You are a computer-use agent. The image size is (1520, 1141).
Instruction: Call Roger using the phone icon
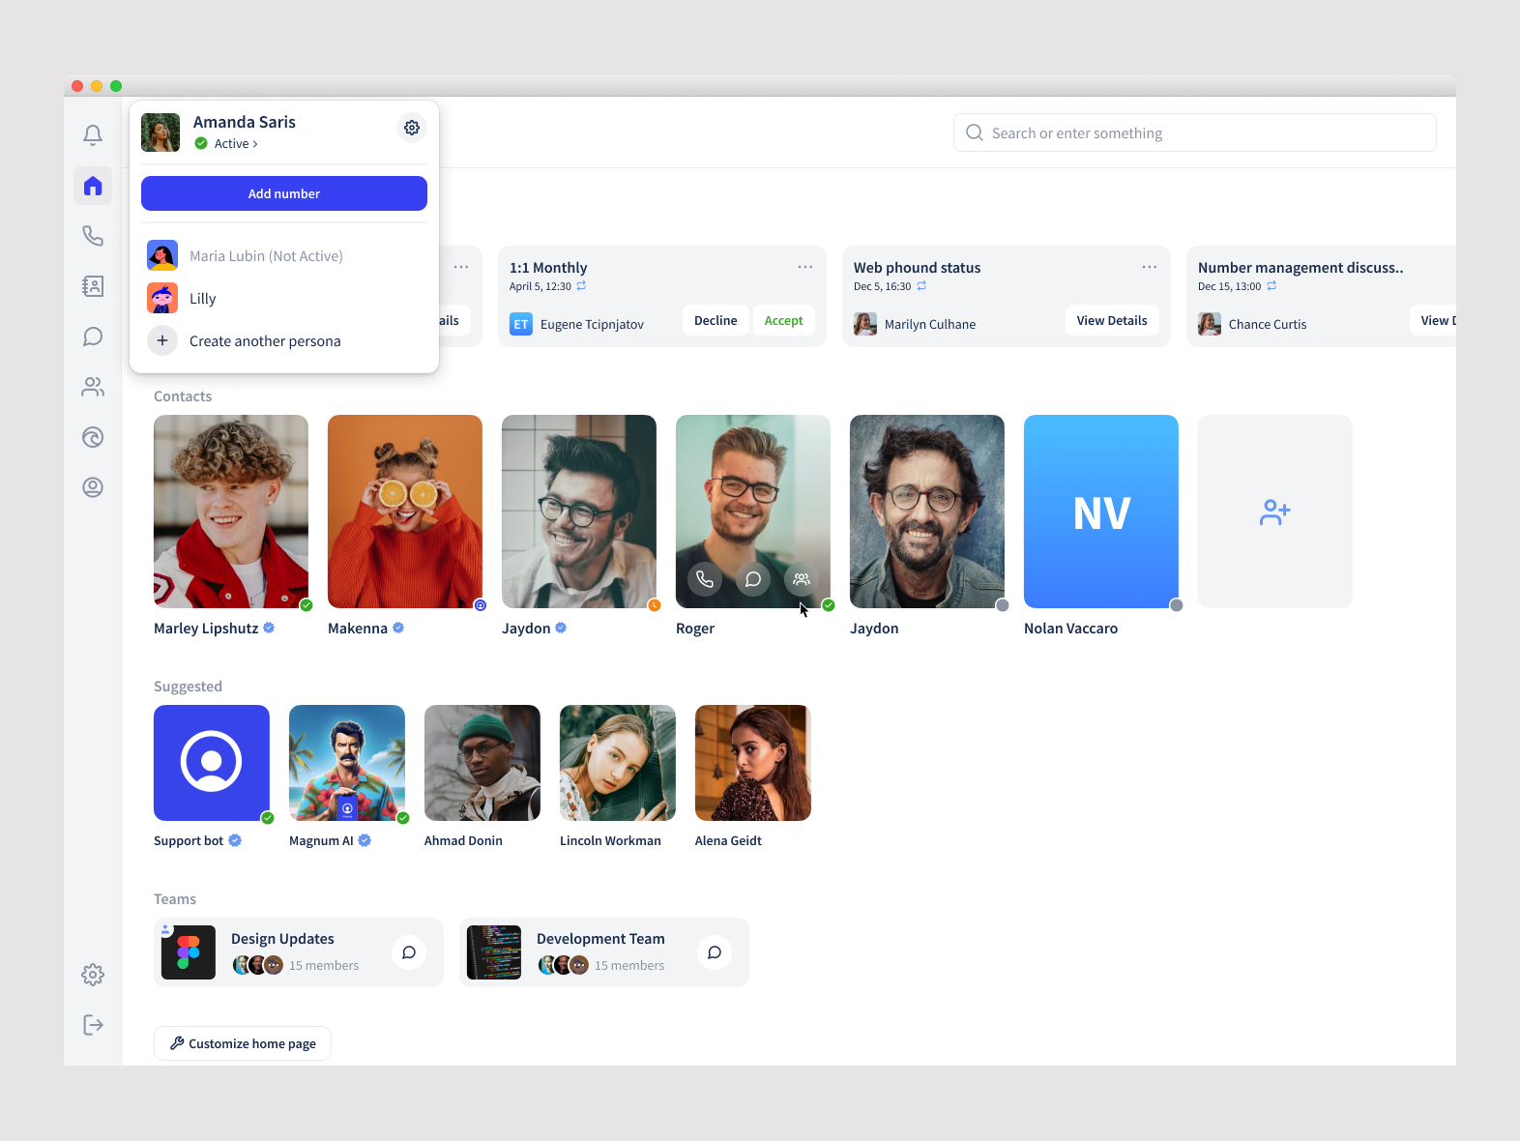(x=705, y=579)
